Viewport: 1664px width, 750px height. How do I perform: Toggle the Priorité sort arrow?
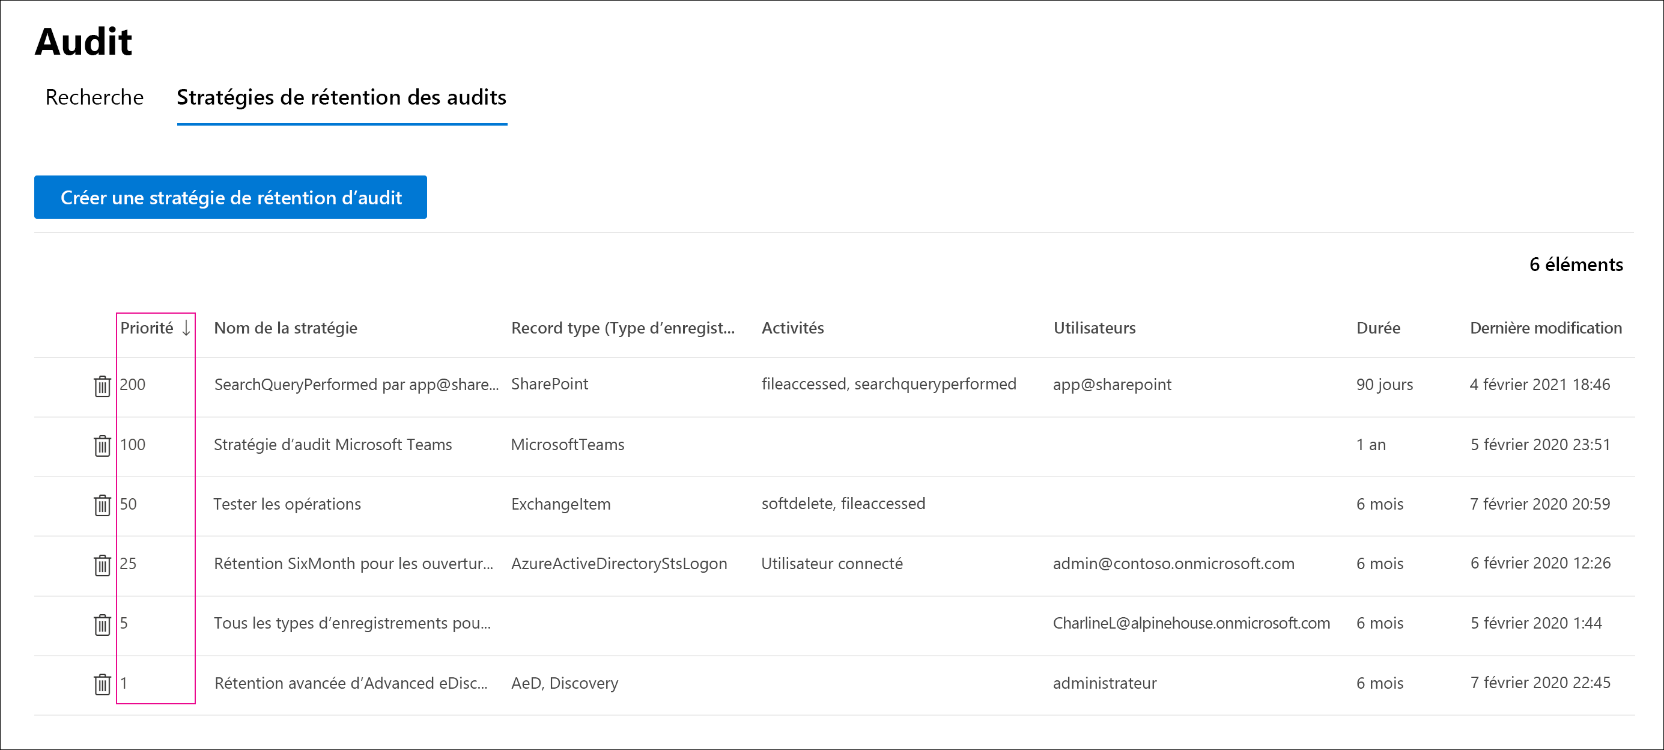186,328
